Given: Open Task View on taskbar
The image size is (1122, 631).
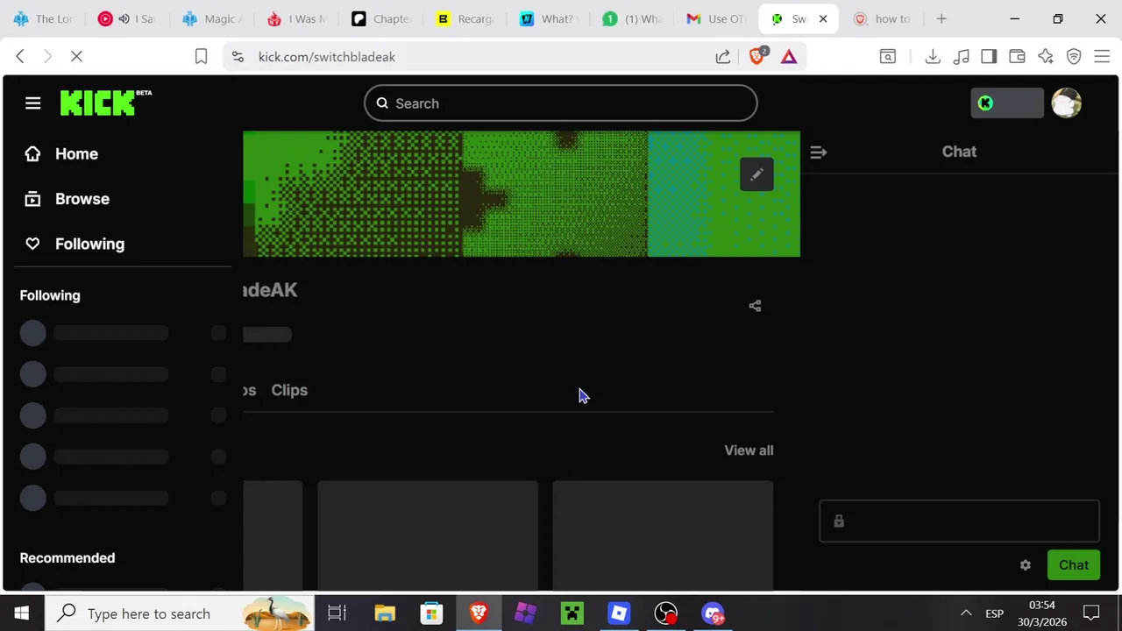Looking at the screenshot, I should point(337,613).
